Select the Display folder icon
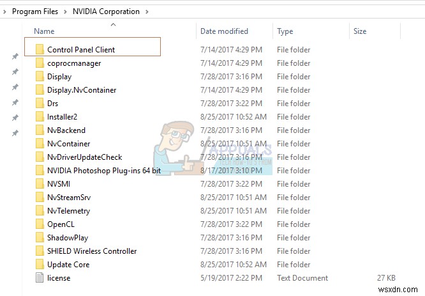 click(40, 76)
